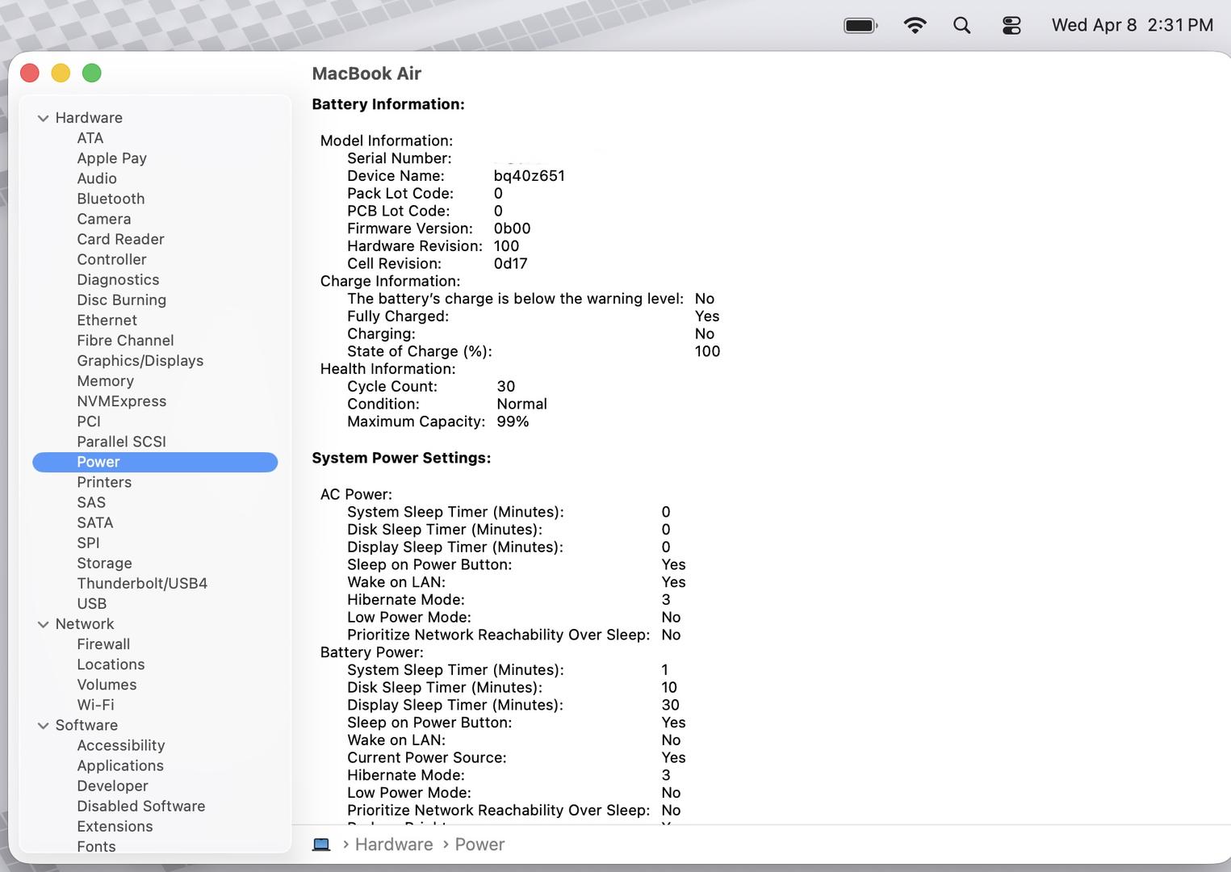
Task: Open the Wi-Fi status menu
Action: pyautogui.click(x=915, y=26)
